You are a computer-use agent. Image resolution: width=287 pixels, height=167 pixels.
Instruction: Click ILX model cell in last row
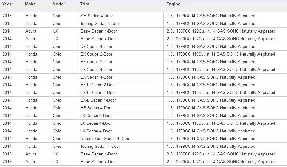(x=63, y=162)
